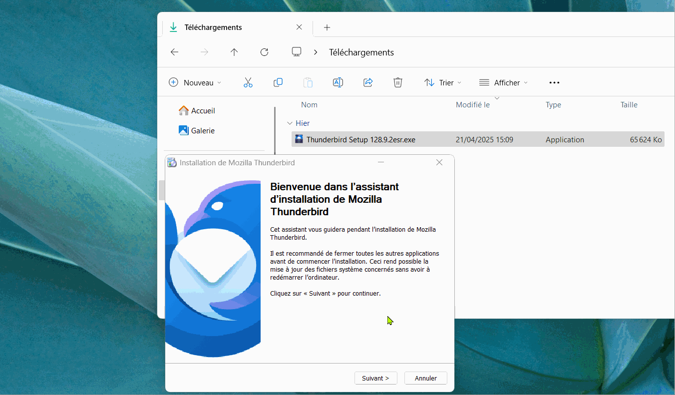Close the Téléchargements tab
Screen dimensions: 675x395
(299, 27)
